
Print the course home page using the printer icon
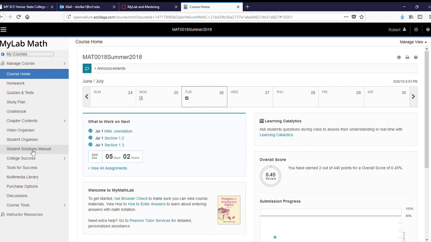coord(407,57)
